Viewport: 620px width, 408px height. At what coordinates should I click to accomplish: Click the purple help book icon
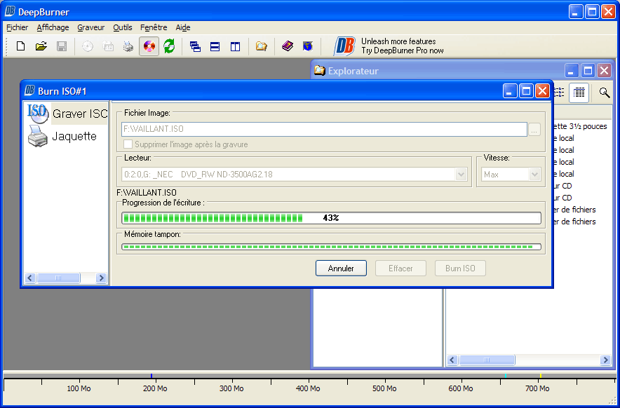tap(288, 46)
